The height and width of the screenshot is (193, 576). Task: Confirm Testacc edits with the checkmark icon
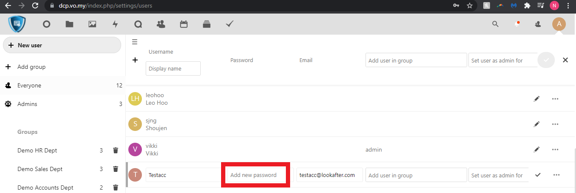click(538, 175)
